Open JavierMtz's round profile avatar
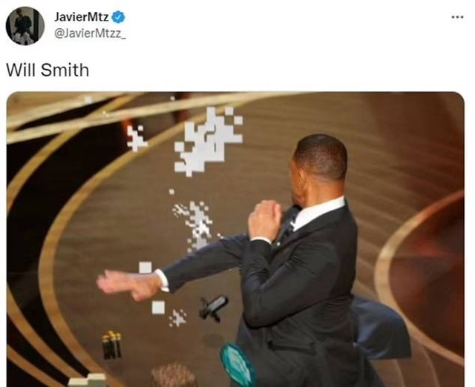 click(x=25, y=26)
